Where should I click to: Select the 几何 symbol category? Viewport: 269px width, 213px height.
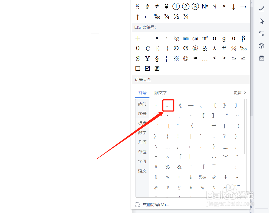142,142
